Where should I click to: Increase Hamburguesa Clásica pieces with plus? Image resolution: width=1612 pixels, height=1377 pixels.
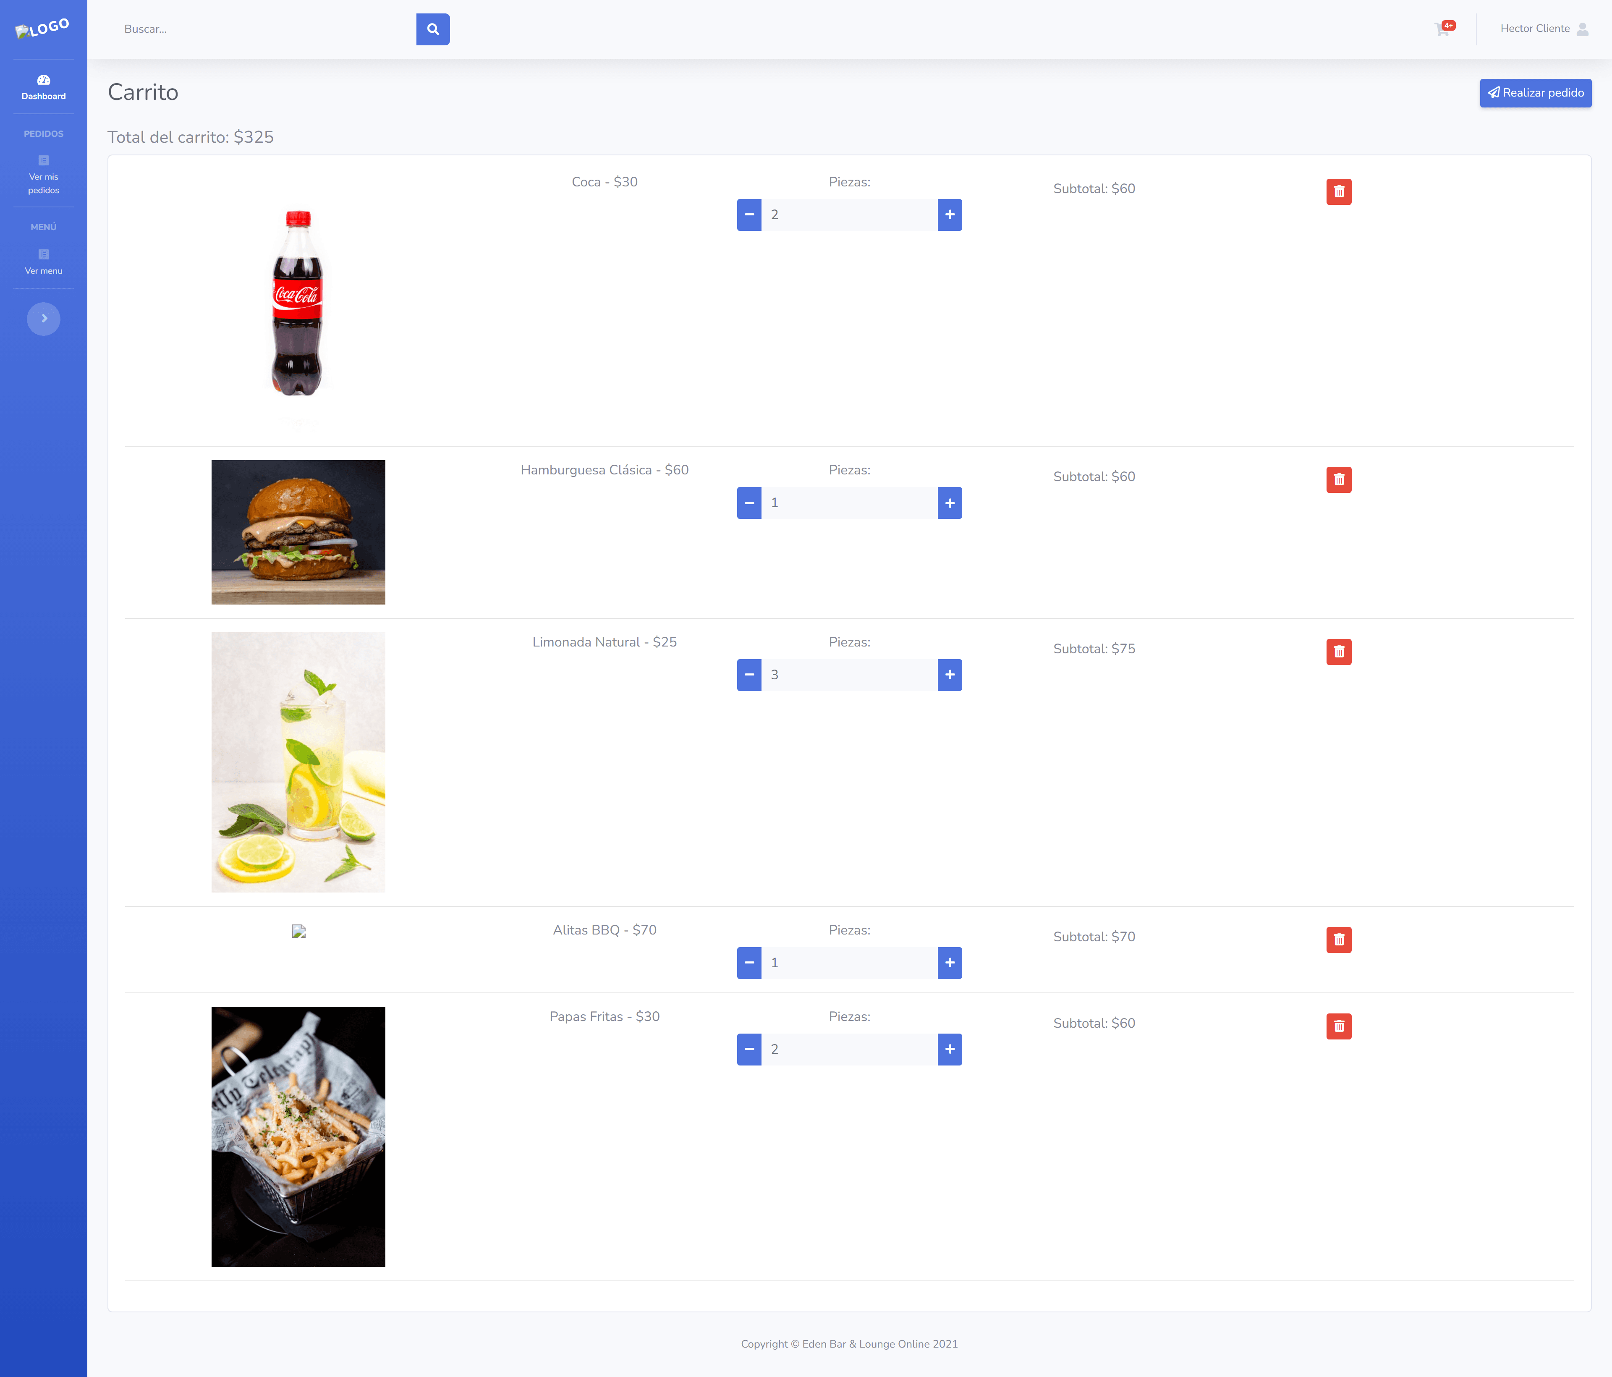(950, 503)
